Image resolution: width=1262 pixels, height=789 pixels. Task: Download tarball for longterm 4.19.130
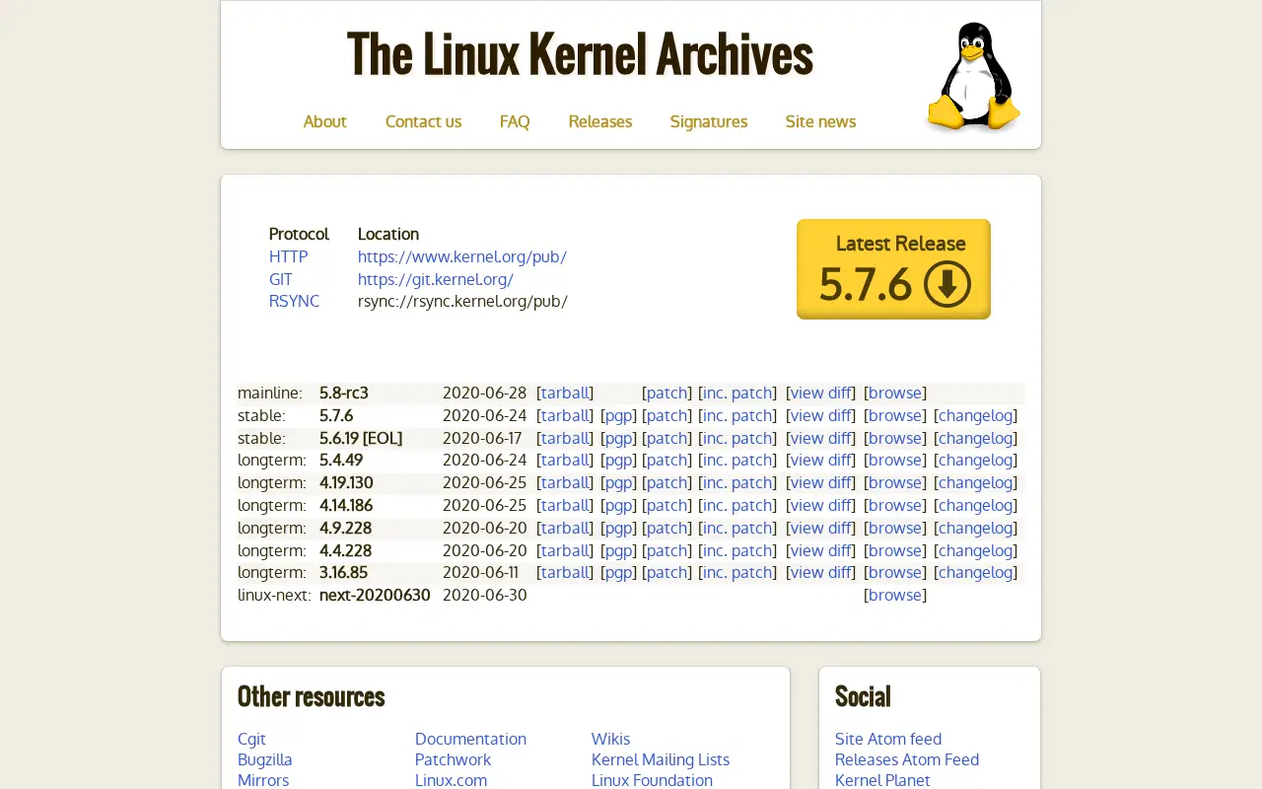tap(565, 482)
